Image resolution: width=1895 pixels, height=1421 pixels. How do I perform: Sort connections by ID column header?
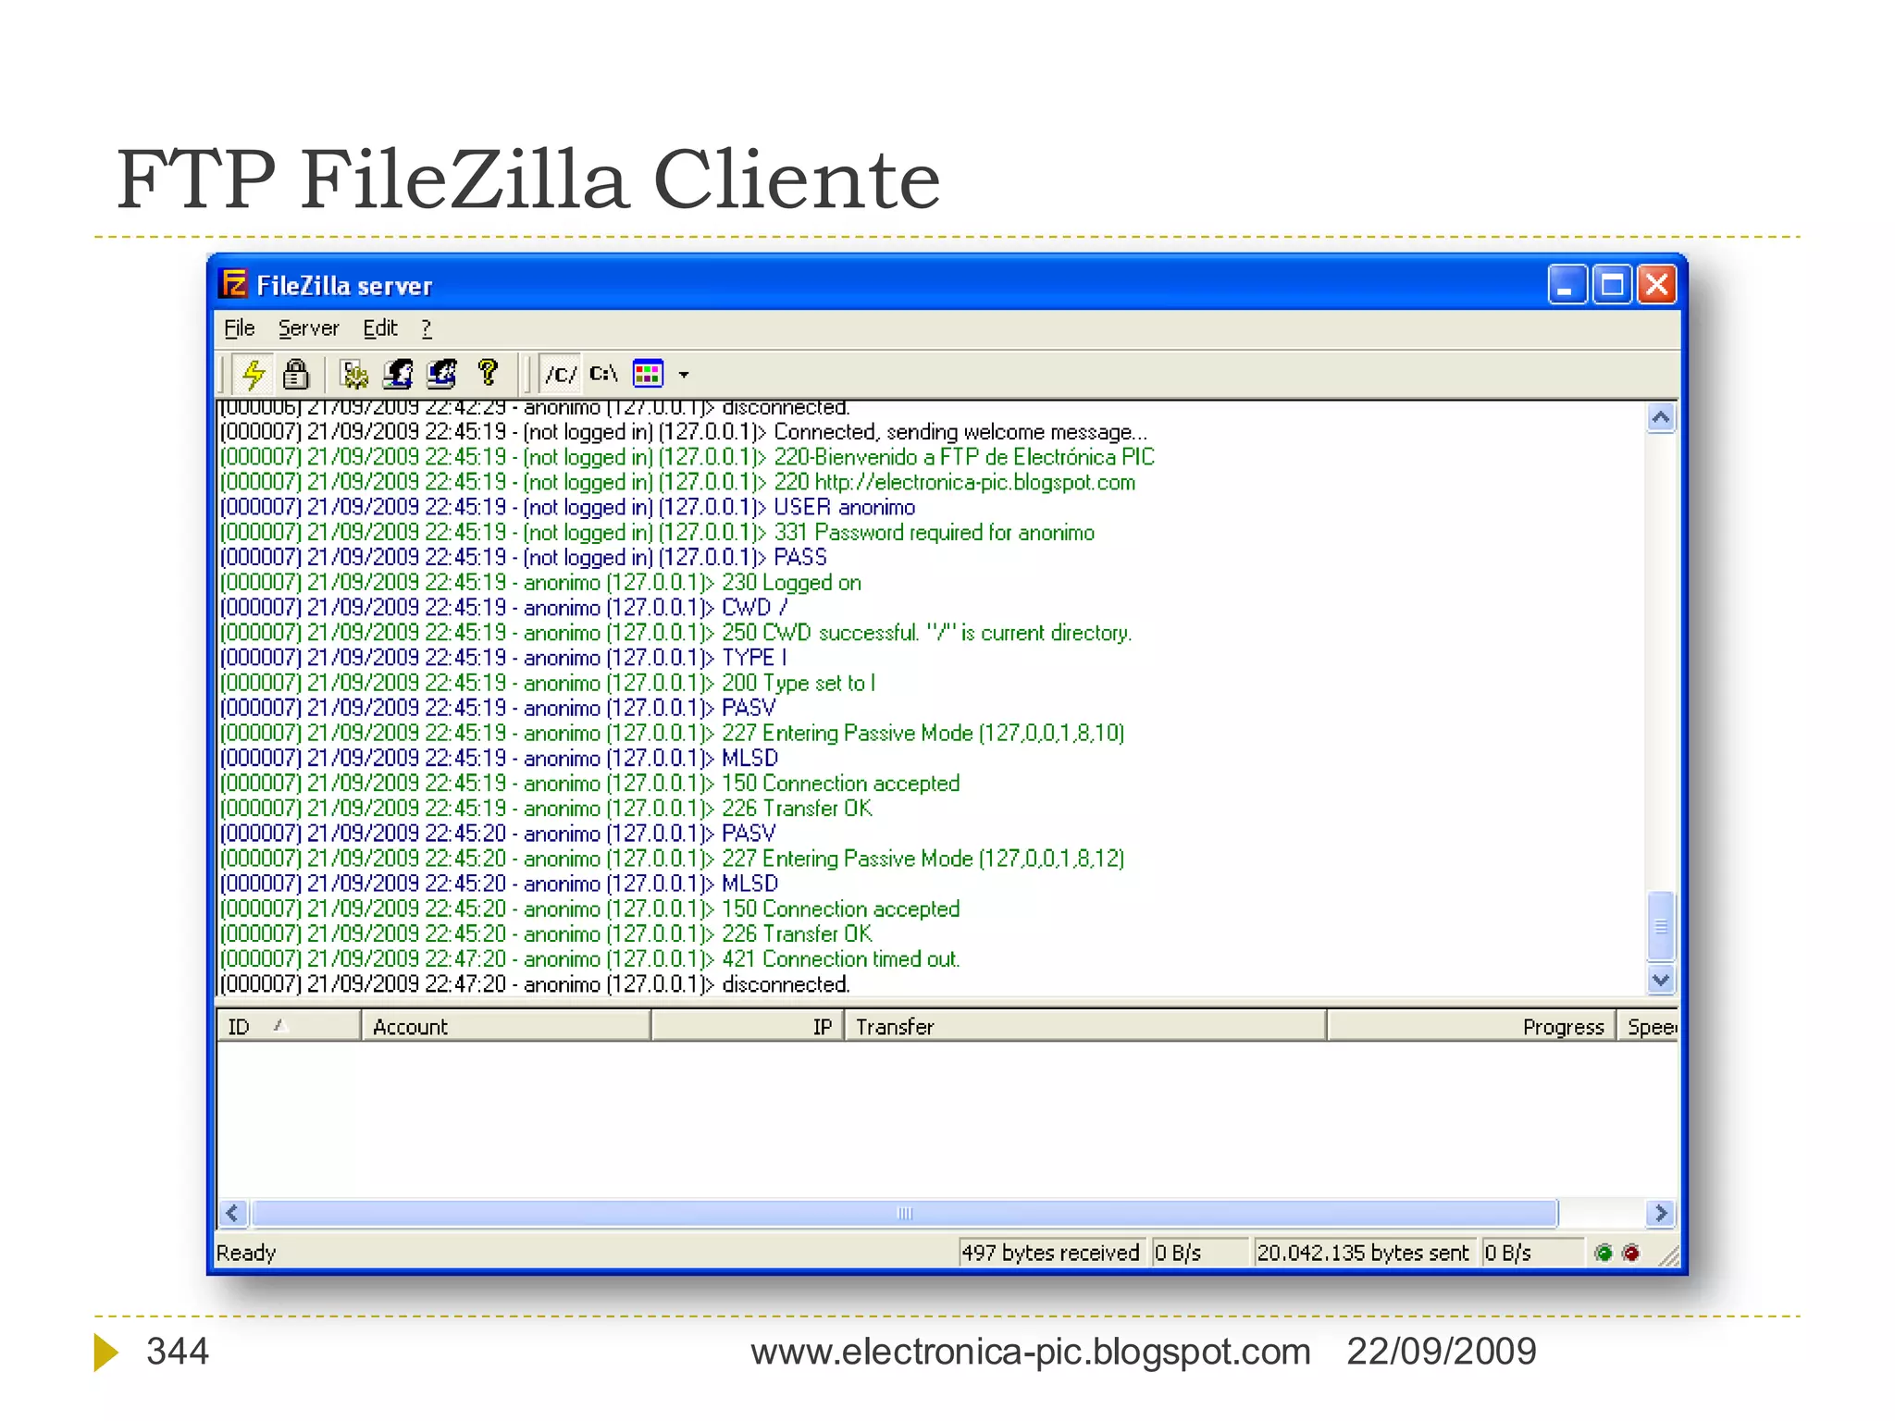(x=289, y=1026)
